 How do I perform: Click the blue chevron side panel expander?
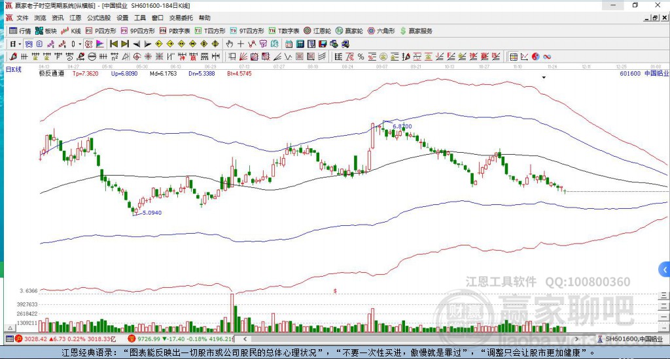point(665,270)
